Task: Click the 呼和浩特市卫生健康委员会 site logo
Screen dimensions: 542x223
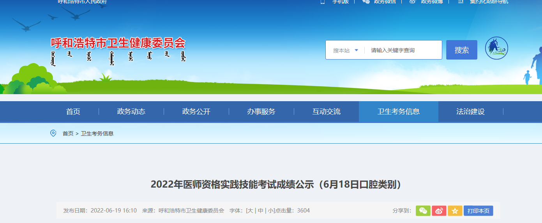Action: click(x=118, y=51)
